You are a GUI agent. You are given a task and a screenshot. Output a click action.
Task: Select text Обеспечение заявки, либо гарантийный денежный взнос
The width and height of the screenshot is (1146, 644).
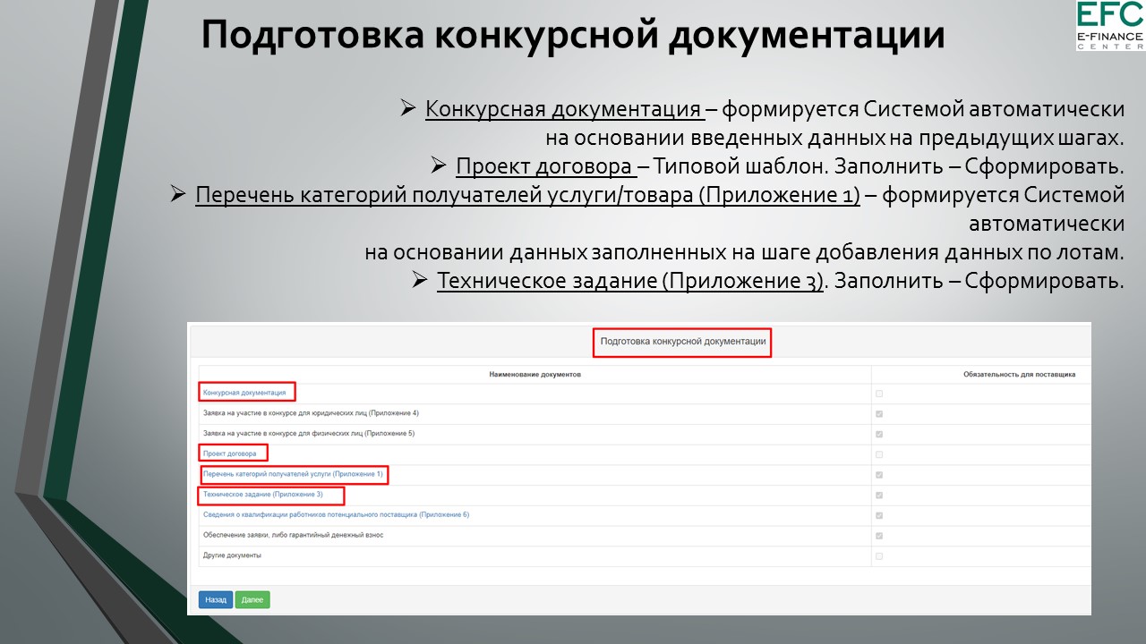coord(293,535)
